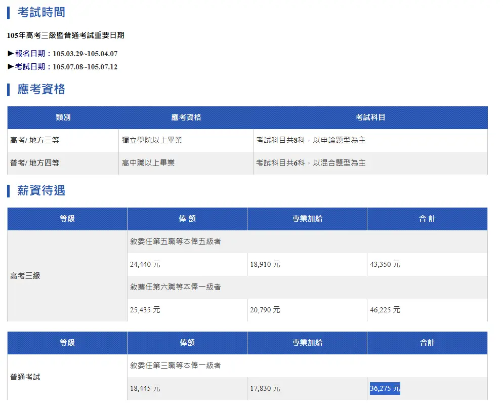The image size is (503, 406).
Task: Click the 敘薦任第六職等本俸一級者 row label
Action: click(x=176, y=287)
